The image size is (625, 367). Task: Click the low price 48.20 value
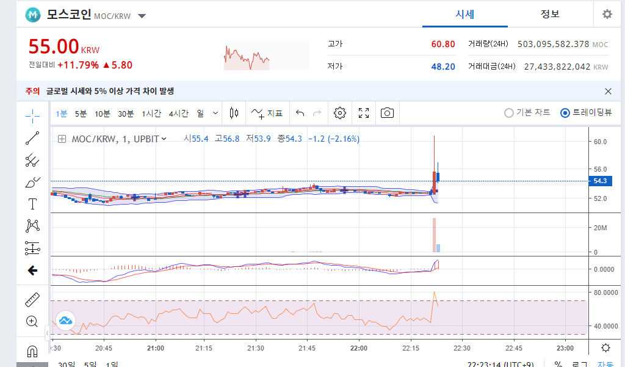click(x=443, y=67)
